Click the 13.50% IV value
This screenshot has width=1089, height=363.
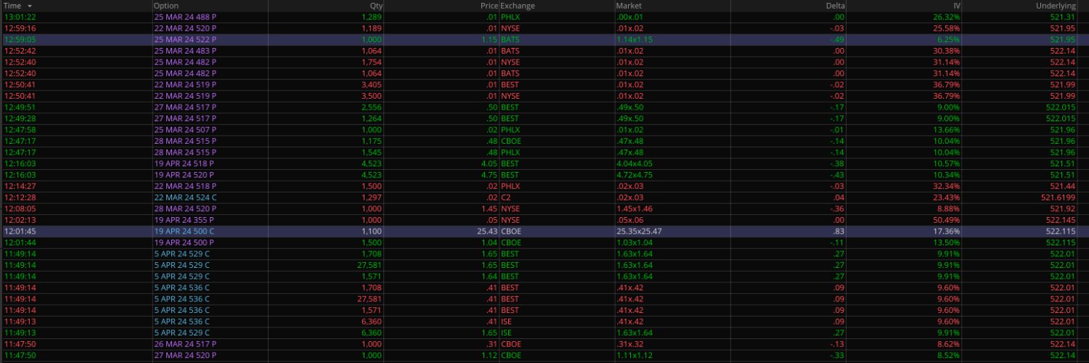[946, 242]
